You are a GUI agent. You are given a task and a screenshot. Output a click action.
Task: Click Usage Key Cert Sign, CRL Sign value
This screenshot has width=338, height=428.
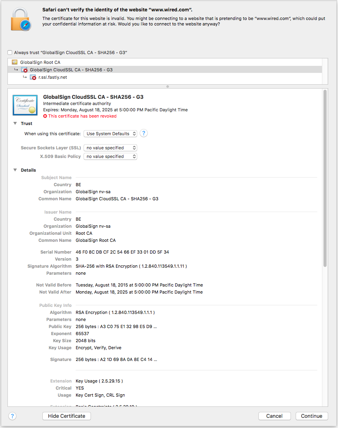[x=100, y=395]
